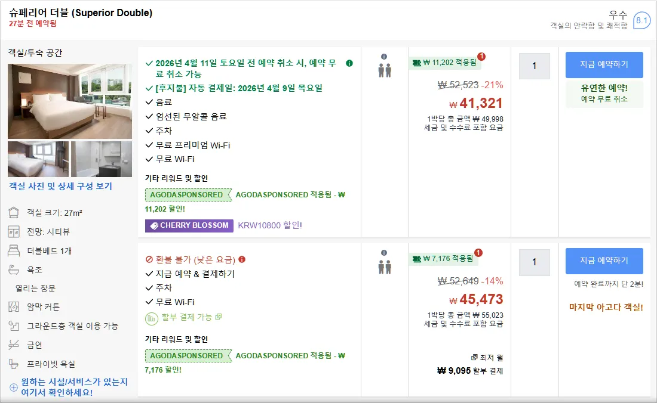Click the 열리는 창문 amenity text
The image size is (657, 403).
click(36, 289)
